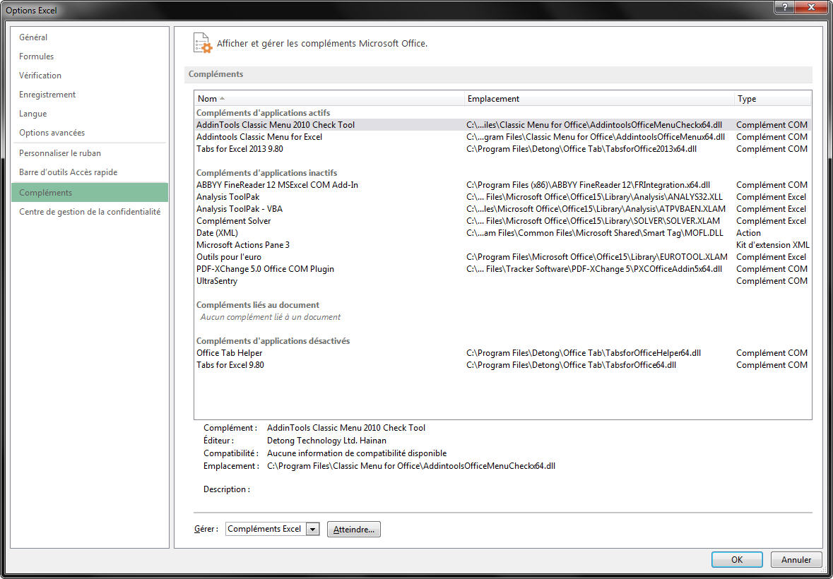Select Microsoft Actions Pane 3 row
Image resolution: width=833 pixels, height=579 pixels.
502,244
